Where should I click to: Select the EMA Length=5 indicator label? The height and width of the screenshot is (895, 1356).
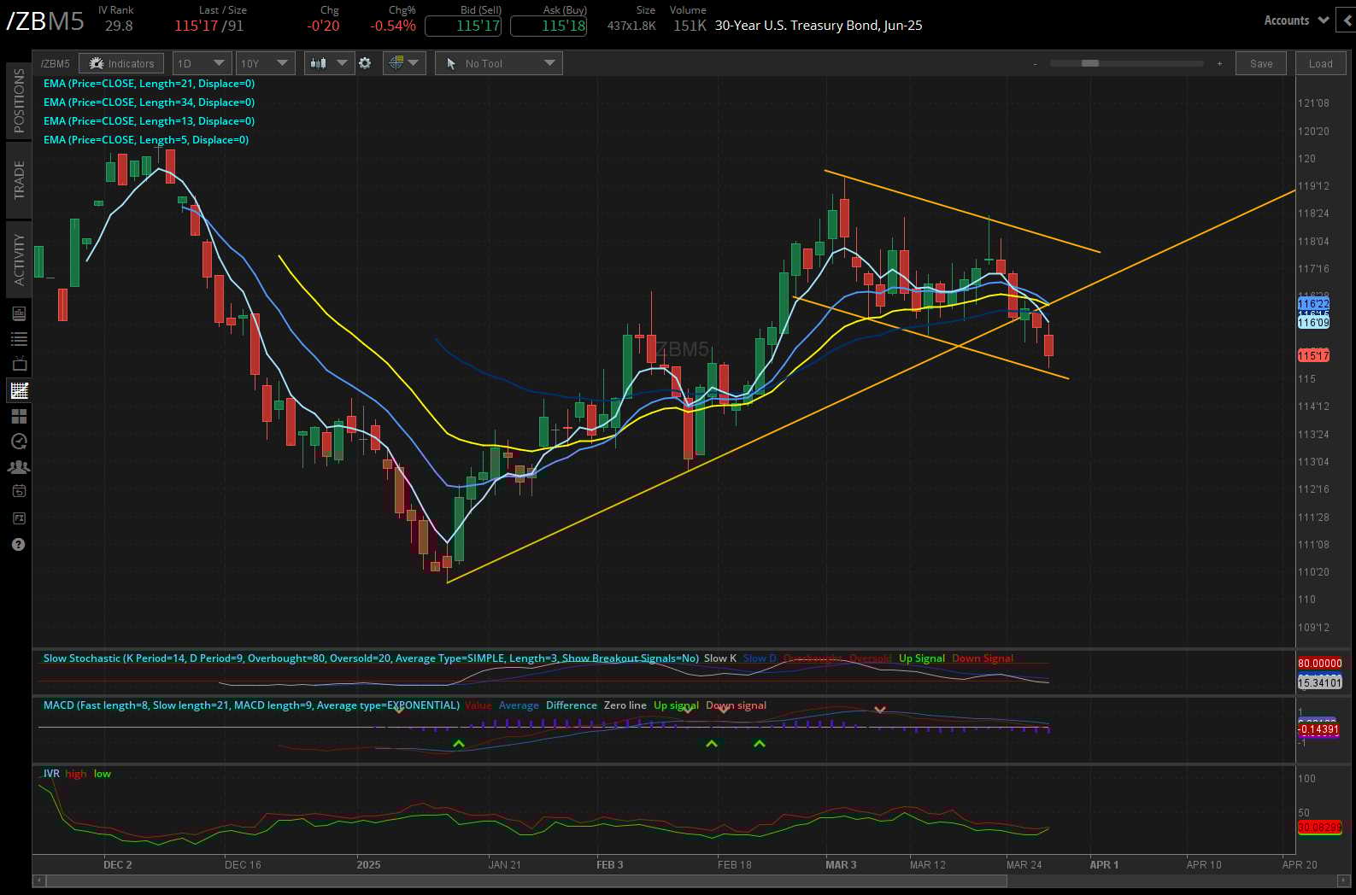tap(146, 140)
